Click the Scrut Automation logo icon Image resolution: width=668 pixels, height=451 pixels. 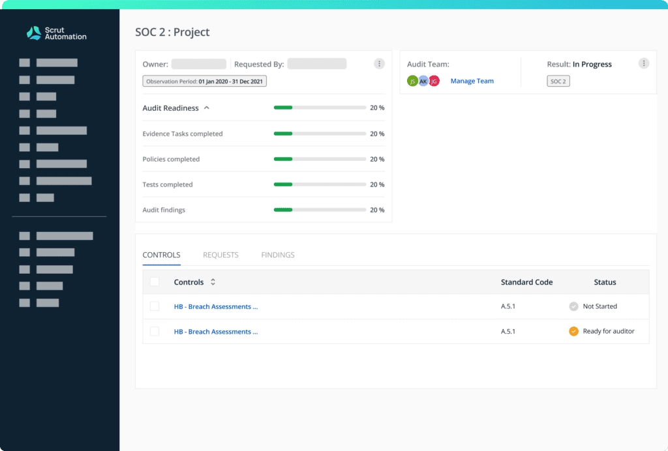coord(34,33)
